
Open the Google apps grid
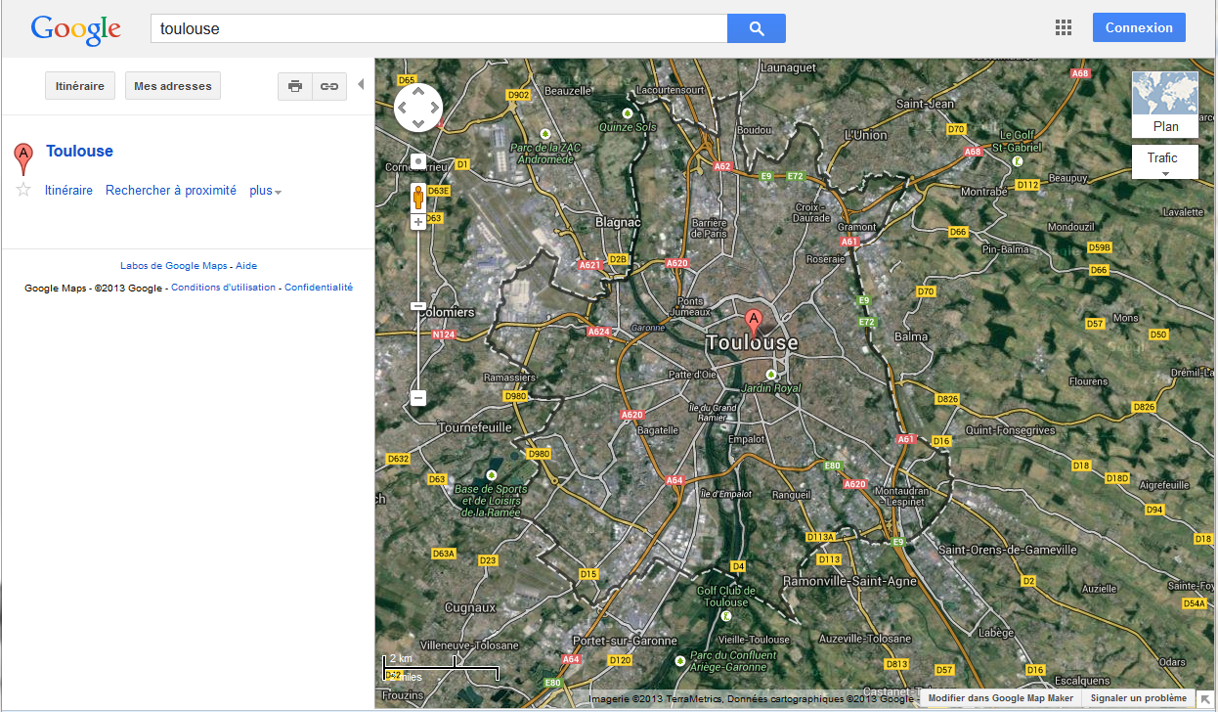coord(1064,27)
